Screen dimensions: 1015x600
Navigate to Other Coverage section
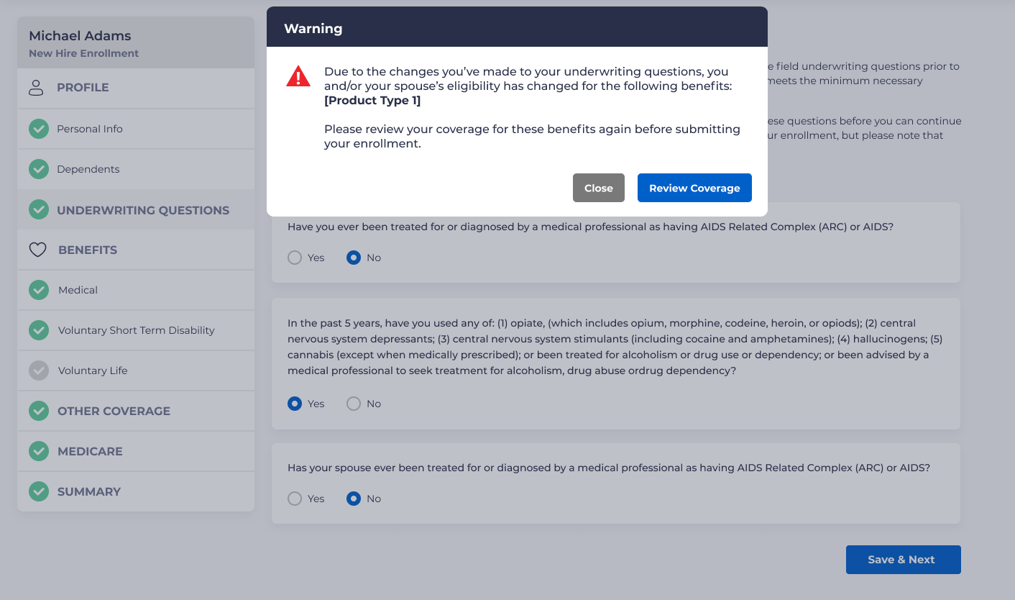pyautogui.click(x=114, y=411)
